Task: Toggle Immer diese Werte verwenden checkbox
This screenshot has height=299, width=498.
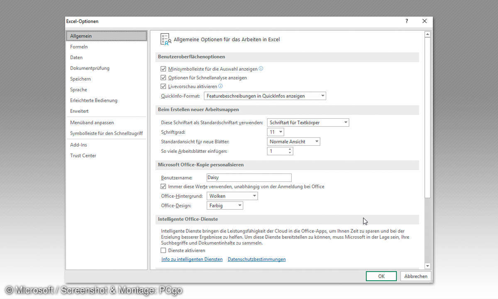Action: pyautogui.click(x=163, y=186)
